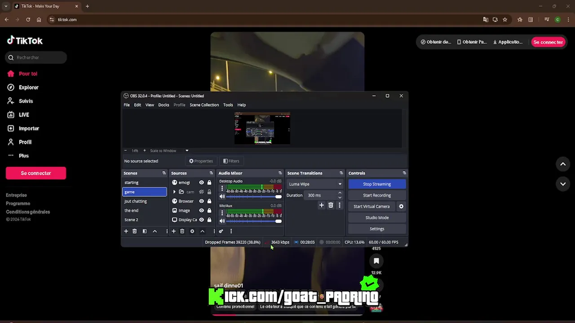Image resolution: width=575 pixels, height=323 pixels.
Task: Open Chrome tab search dropdown arrow
Action: click(x=5, y=6)
